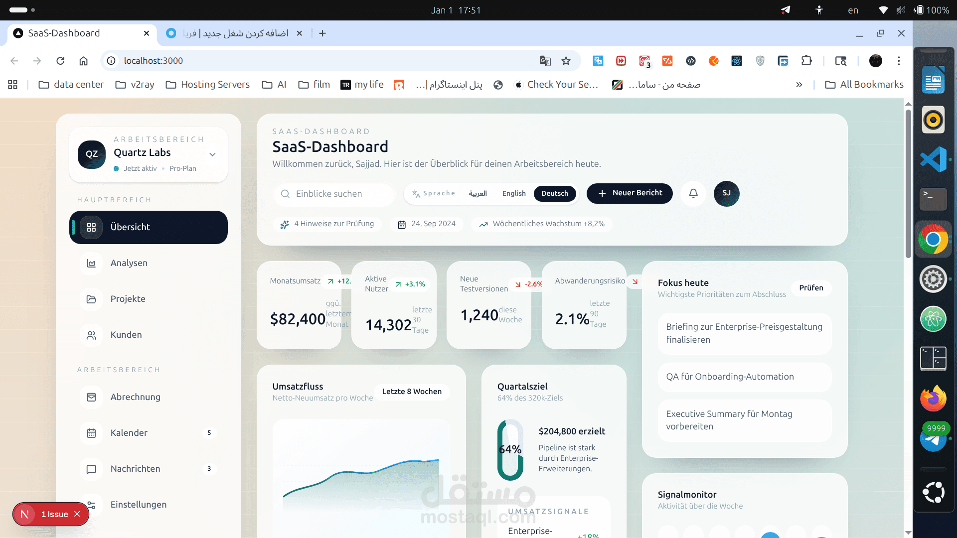Open Nachrichten message icon
Screen dimensions: 957x538
(91, 469)
